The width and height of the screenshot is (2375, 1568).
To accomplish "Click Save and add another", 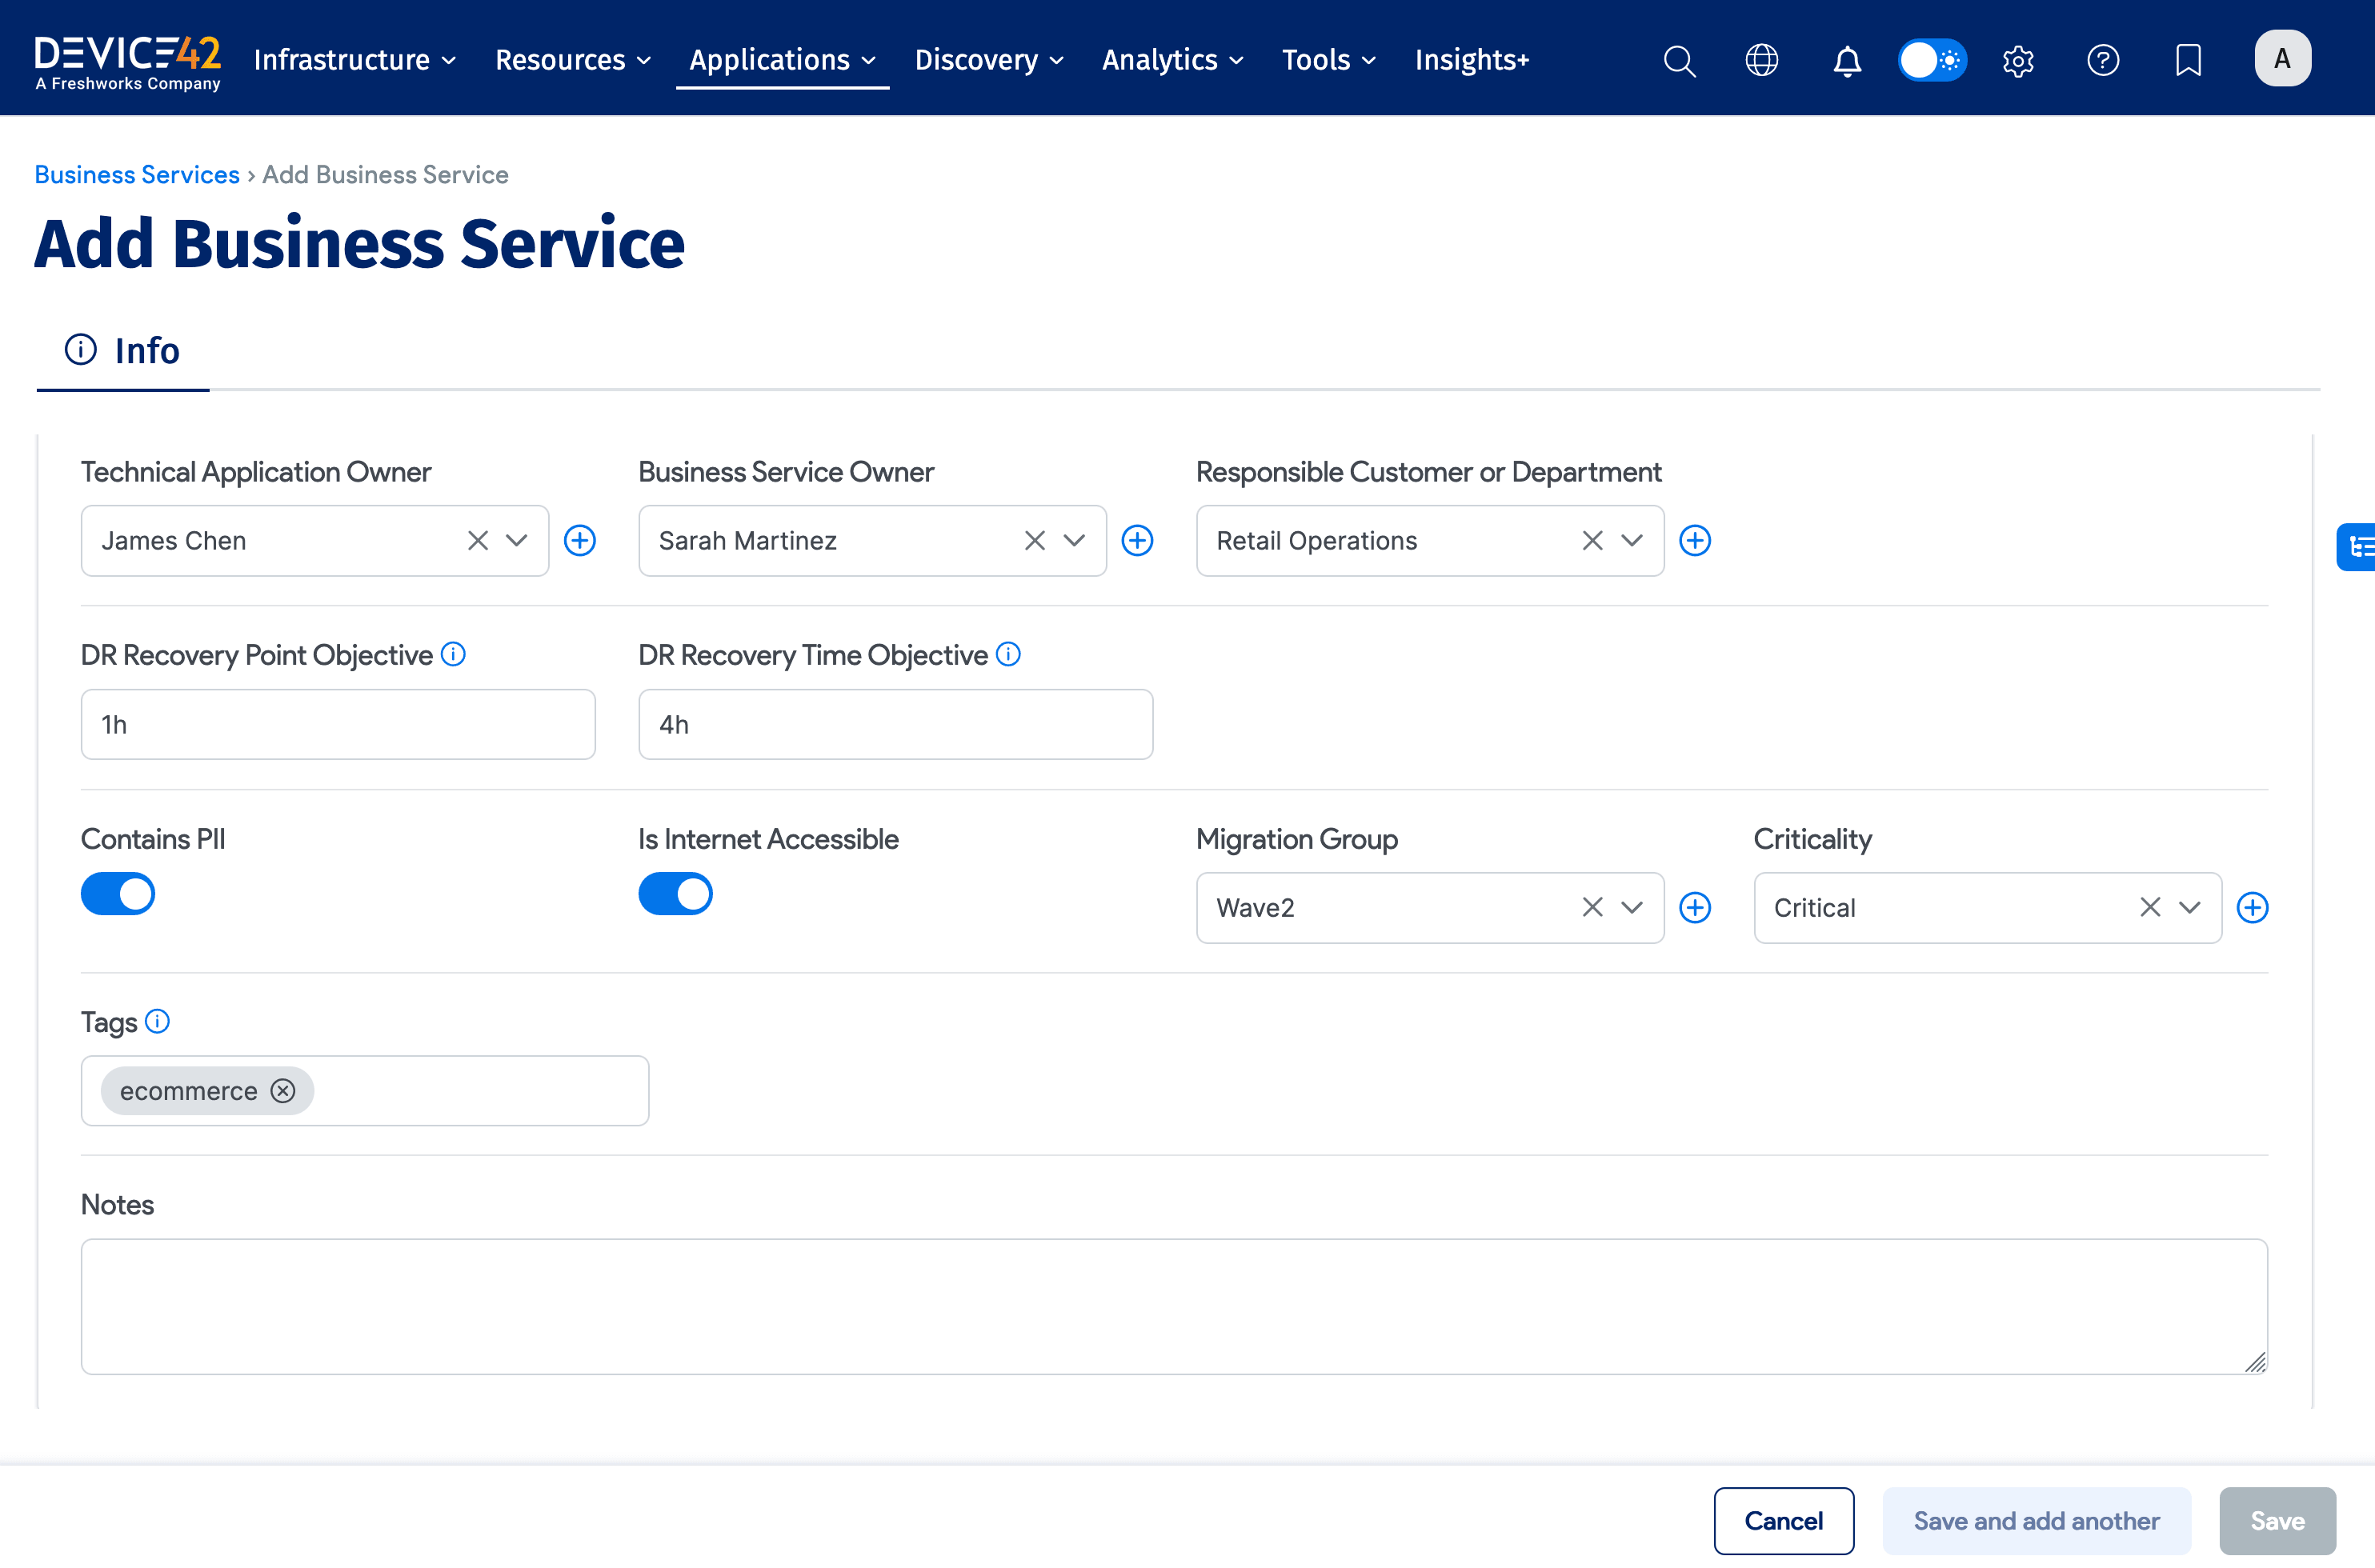I will [2036, 1520].
